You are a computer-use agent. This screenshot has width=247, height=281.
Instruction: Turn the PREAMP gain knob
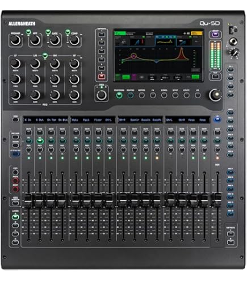15,40
